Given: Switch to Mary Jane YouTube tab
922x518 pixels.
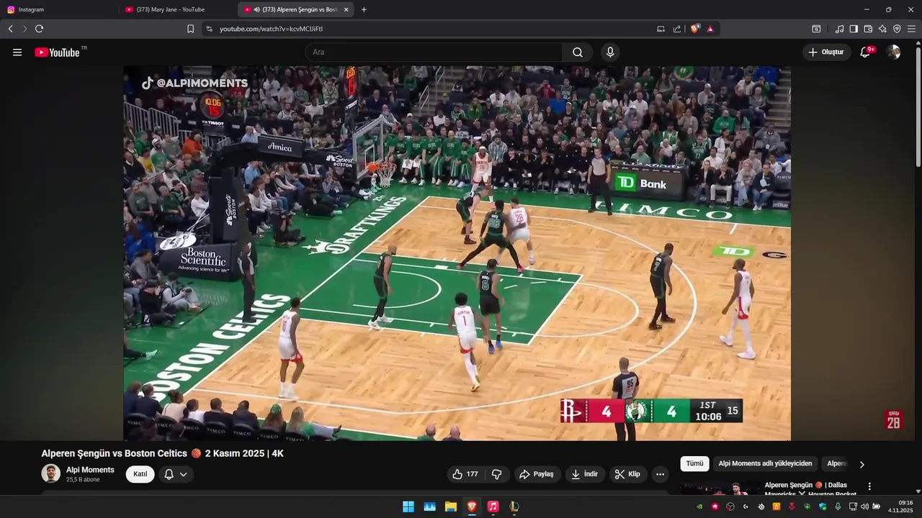Looking at the screenshot, I should coord(177,9).
